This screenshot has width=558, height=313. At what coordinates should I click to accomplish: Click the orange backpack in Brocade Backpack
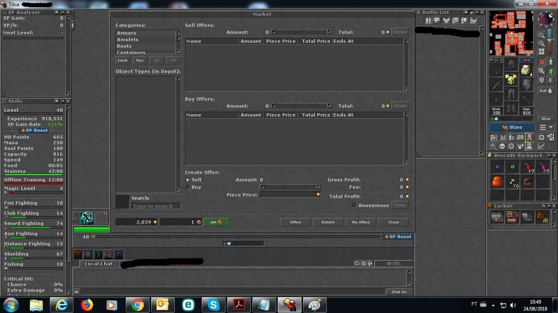497,182
